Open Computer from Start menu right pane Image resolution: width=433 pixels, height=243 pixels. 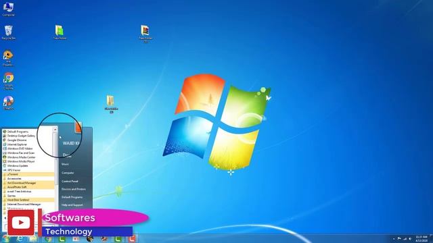pyautogui.click(x=68, y=173)
